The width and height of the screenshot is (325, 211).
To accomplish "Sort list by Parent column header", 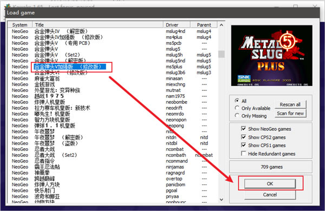I will [x=204, y=25].
